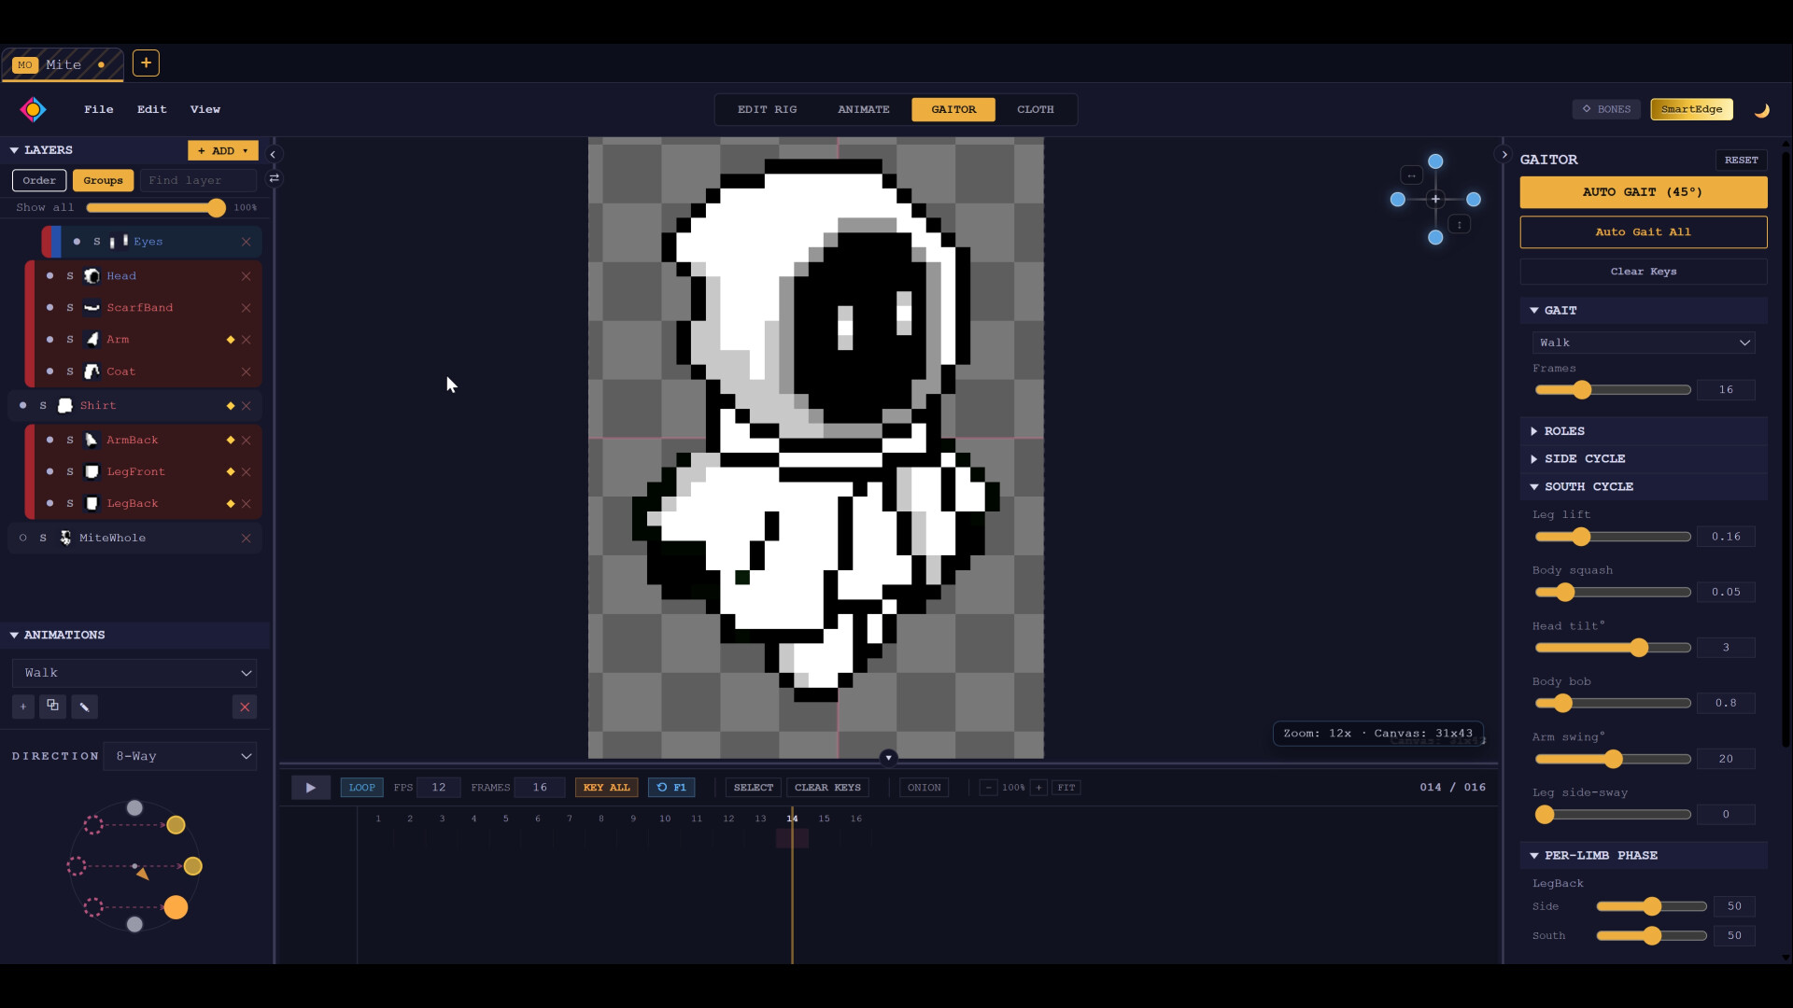Delete the Eyes layer
Image resolution: width=1793 pixels, height=1008 pixels.
coord(247,242)
